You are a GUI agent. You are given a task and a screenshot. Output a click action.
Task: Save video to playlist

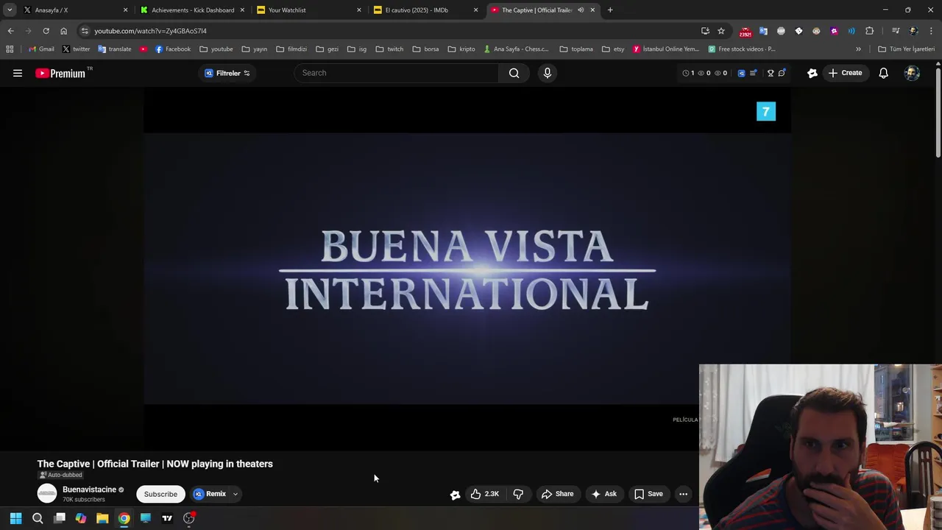(648, 494)
